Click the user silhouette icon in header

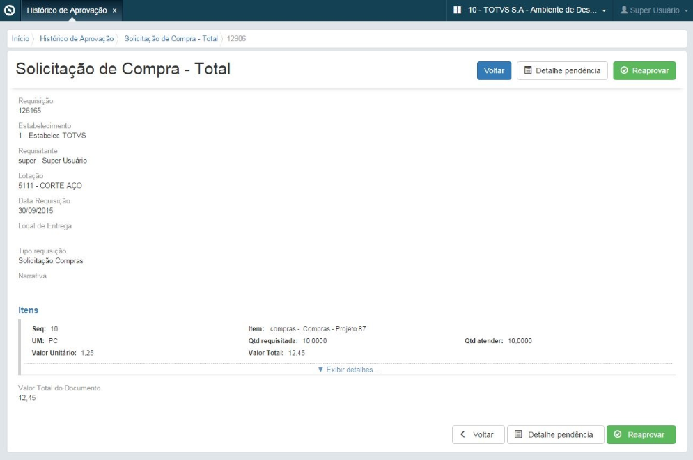coord(623,10)
